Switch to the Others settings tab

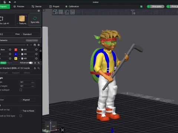pos(27,73)
